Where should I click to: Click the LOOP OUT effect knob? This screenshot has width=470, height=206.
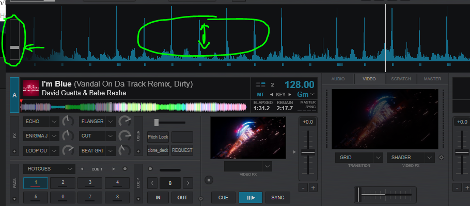tap(68, 150)
